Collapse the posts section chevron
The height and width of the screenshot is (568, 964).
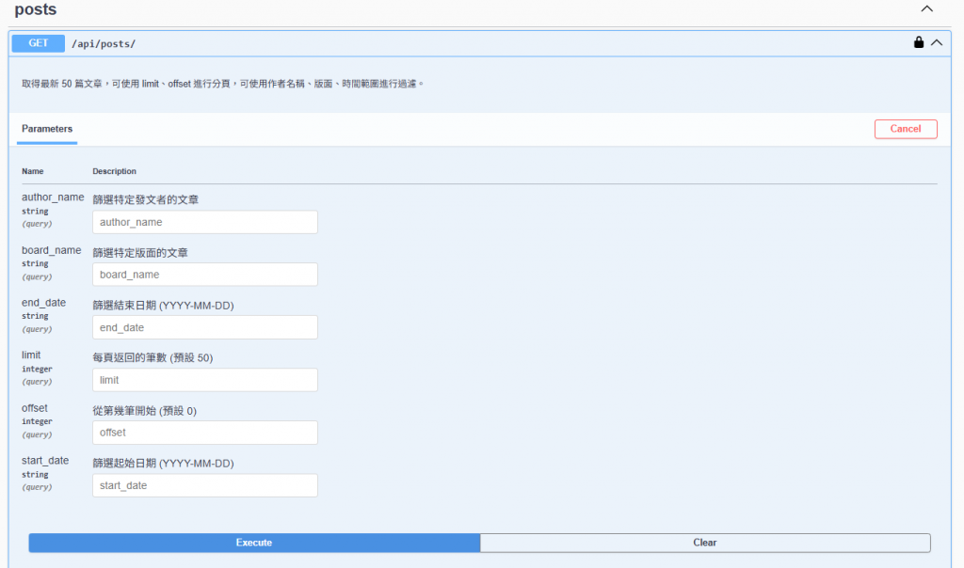(x=927, y=9)
